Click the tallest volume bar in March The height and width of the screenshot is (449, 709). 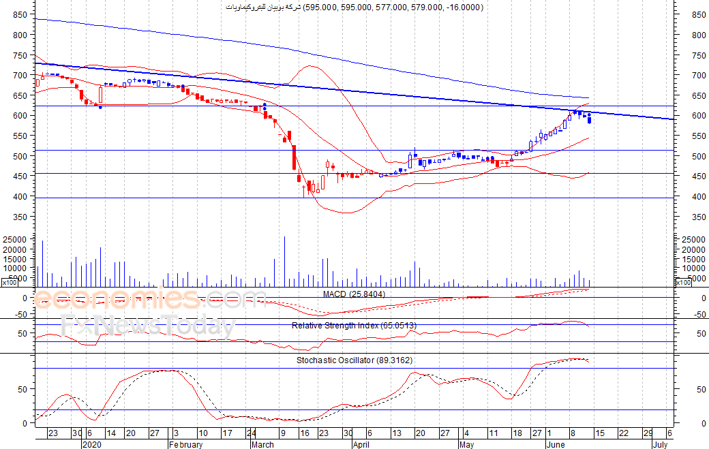pyautogui.click(x=284, y=262)
